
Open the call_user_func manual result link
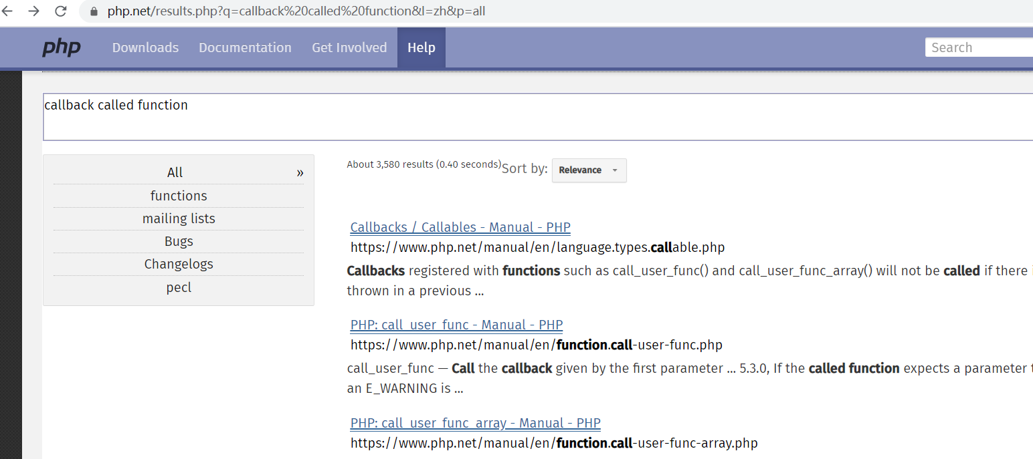456,325
